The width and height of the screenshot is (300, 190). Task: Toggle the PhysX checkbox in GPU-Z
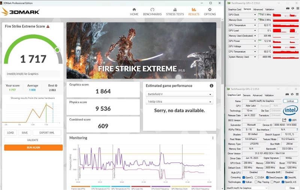pos(272,182)
